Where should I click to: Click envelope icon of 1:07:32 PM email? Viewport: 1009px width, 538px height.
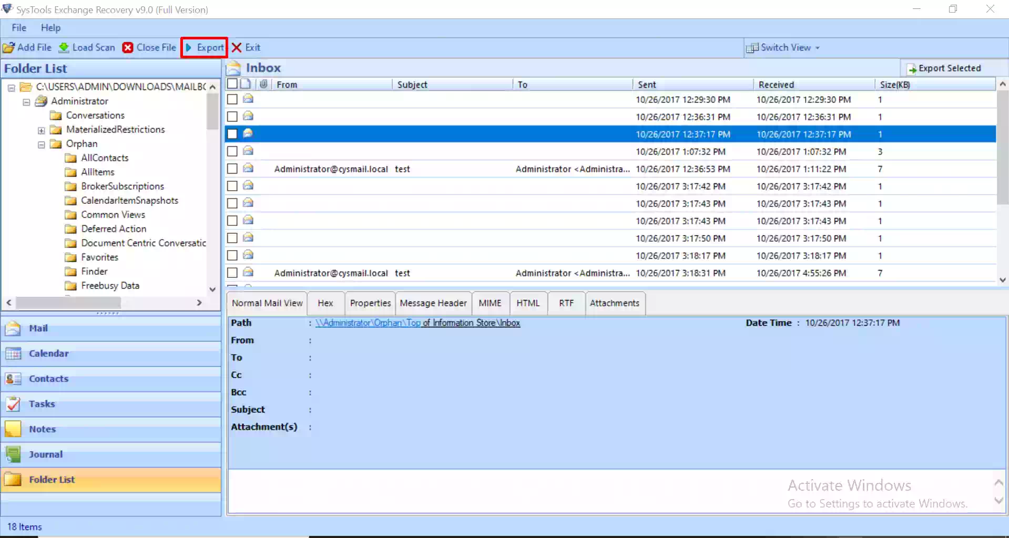point(248,151)
